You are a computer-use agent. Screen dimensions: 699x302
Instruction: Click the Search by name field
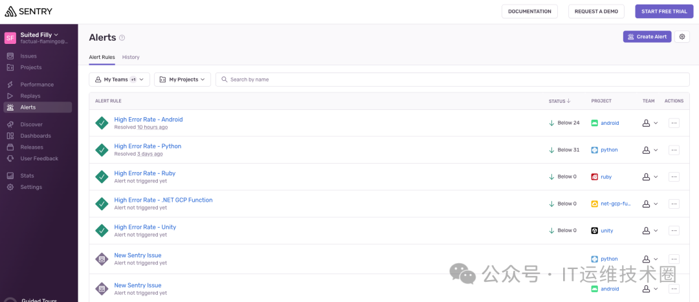pyautogui.click(x=452, y=80)
